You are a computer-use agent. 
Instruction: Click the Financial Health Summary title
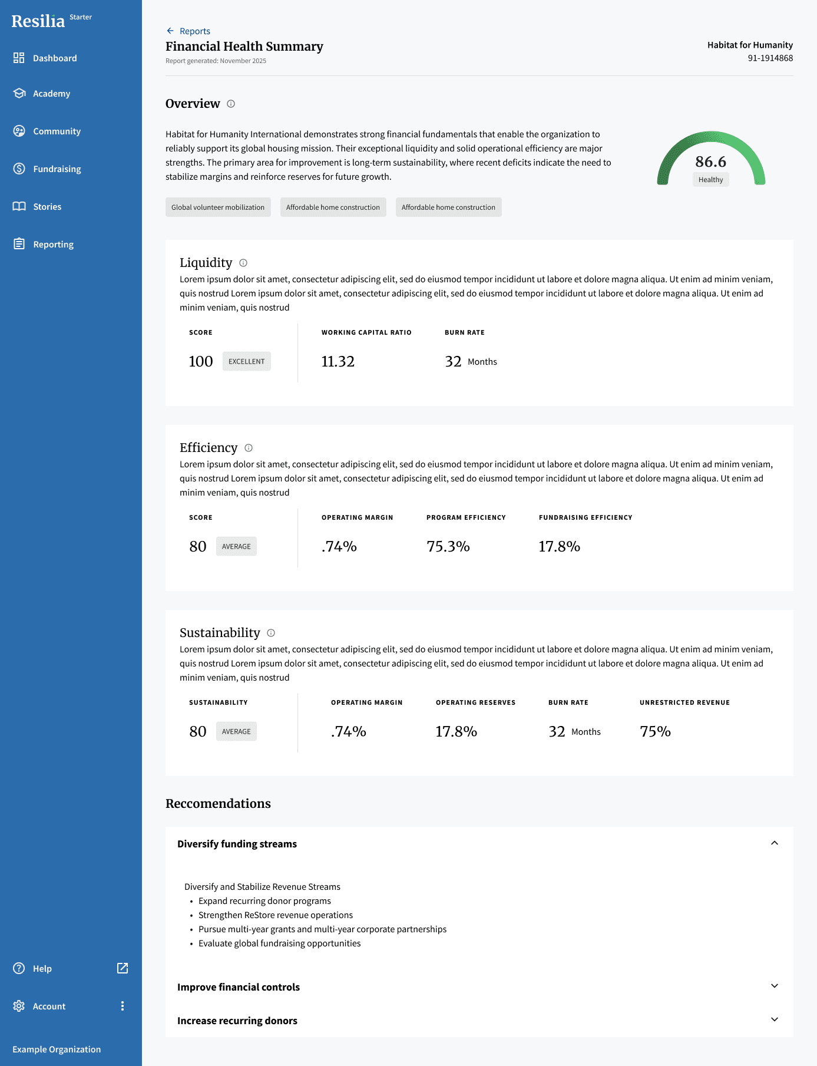[244, 46]
